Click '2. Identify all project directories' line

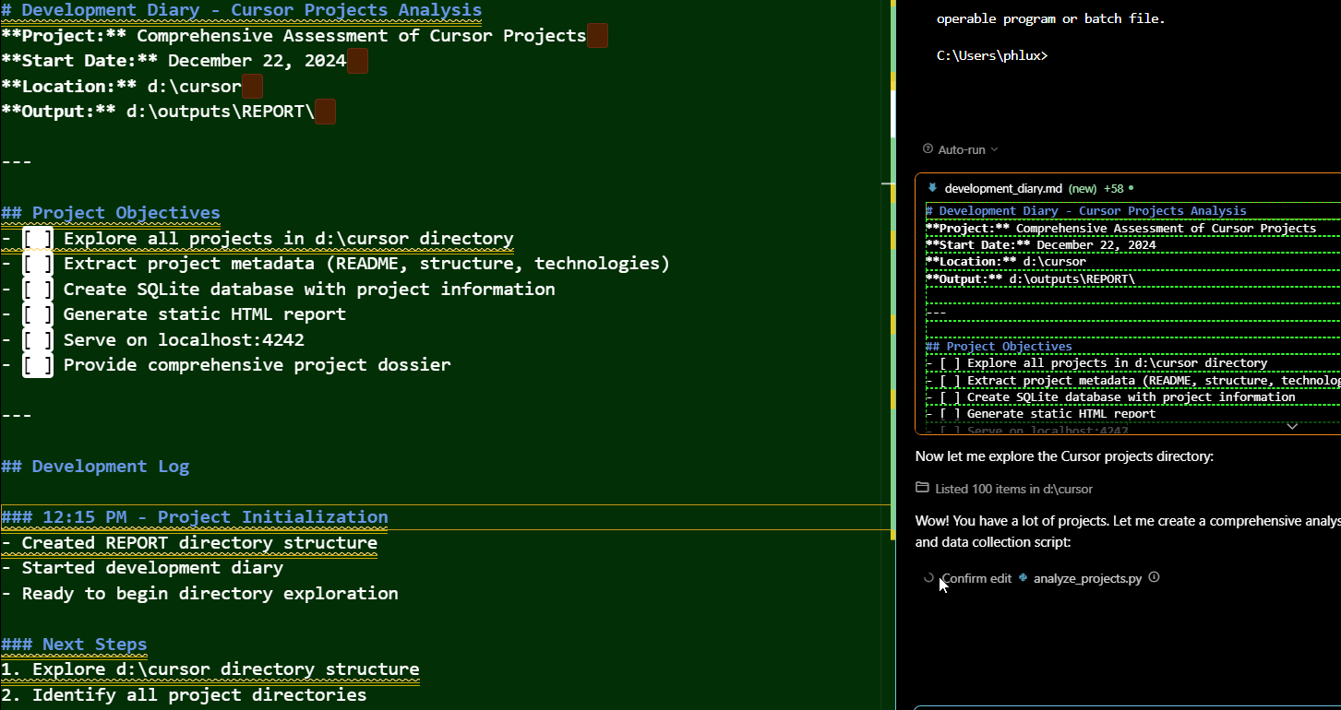click(184, 695)
